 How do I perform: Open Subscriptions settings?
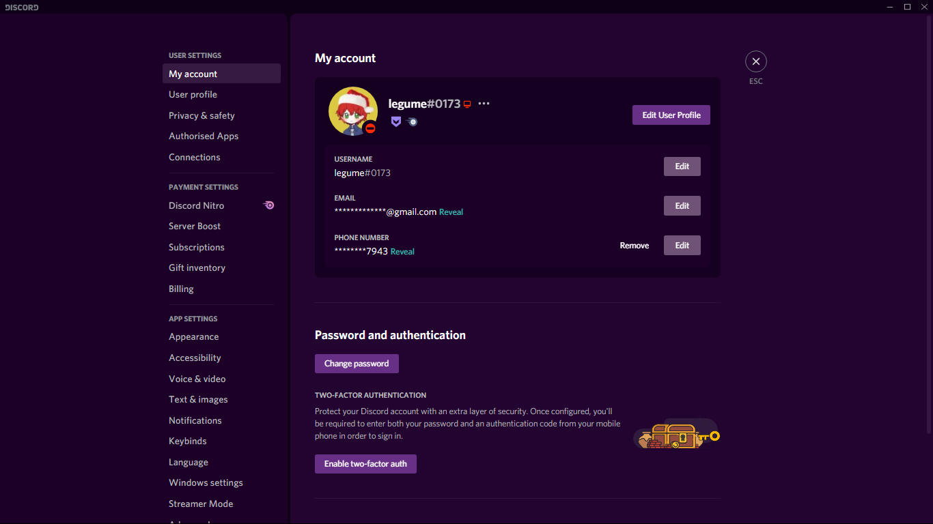point(221,247)
